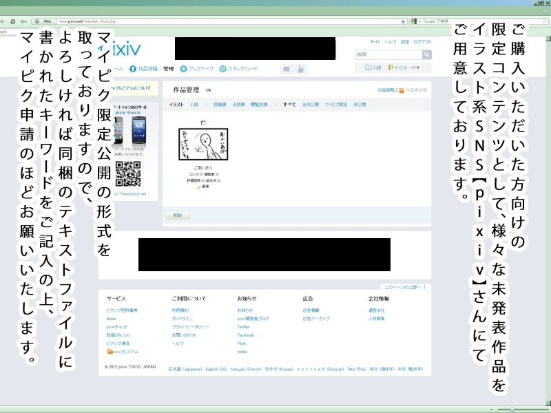551x413 pixels.
Task: Click the 作品投稿 link in 作品管理 header
Action: click(386, 90)
